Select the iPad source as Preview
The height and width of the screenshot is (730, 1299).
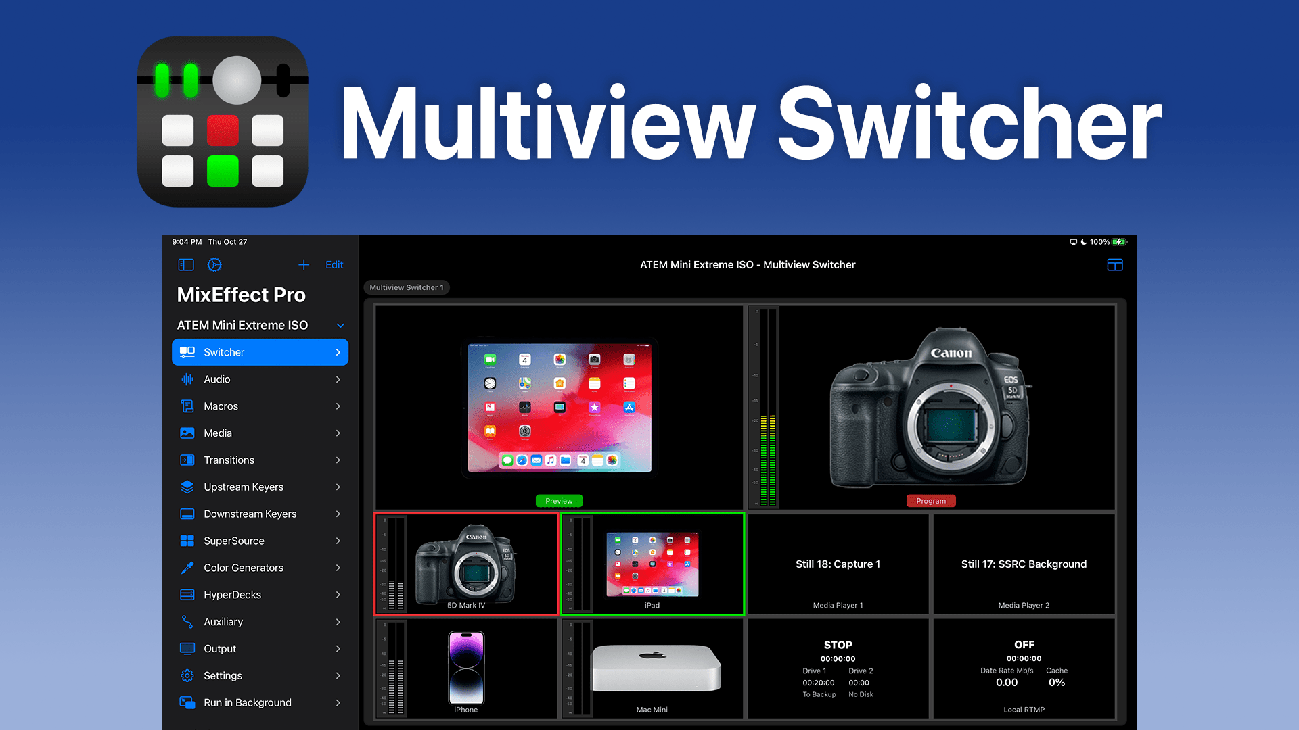(652, 564)
